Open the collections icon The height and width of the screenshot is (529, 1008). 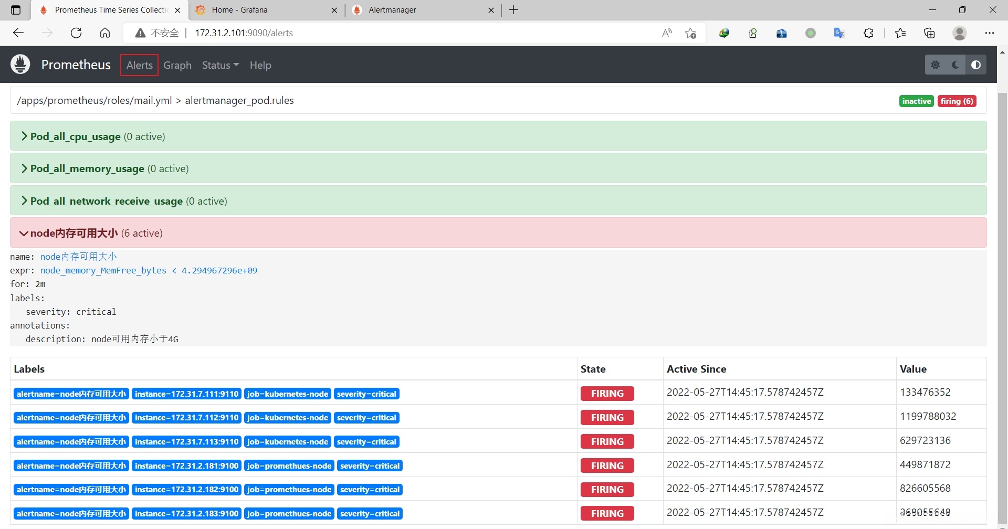[x=929, y=33]
